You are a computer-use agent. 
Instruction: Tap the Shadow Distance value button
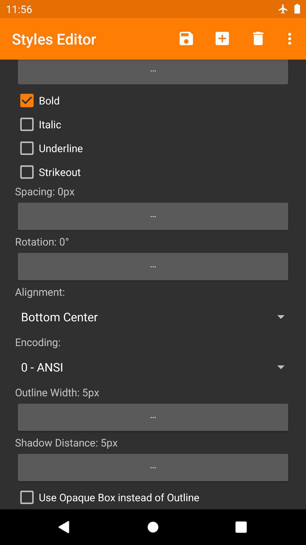click(153, 467)
